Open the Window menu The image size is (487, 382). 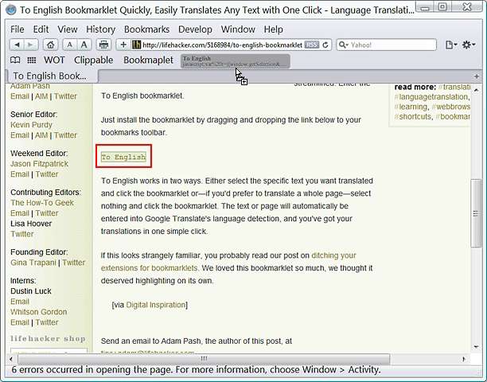(238, 29)
